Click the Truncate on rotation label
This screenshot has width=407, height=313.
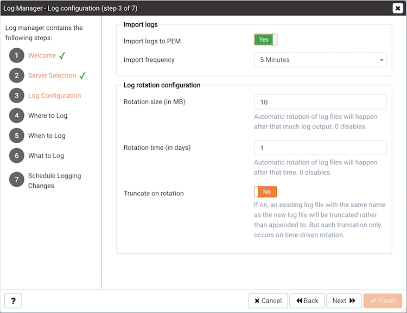[154, 193]
